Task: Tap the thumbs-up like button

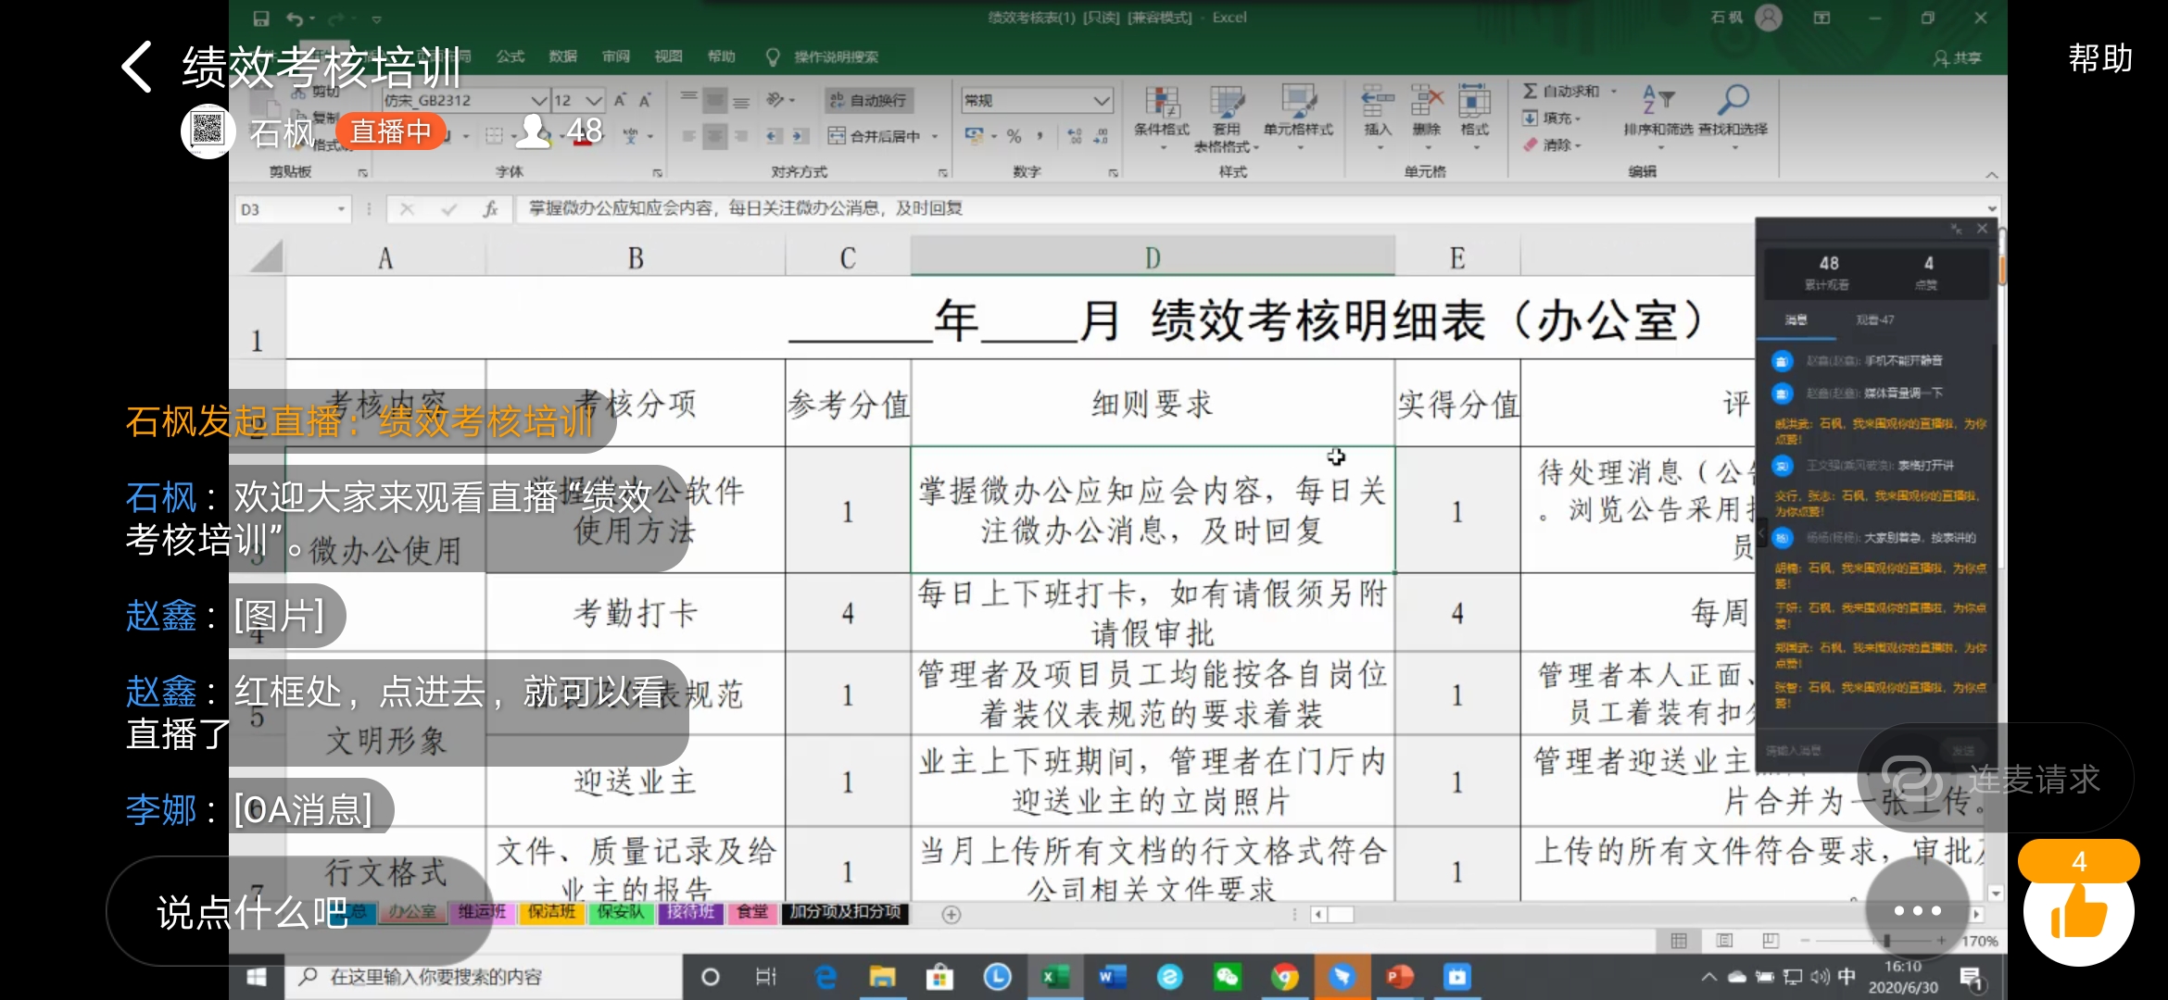Action: pos(2078,912)
